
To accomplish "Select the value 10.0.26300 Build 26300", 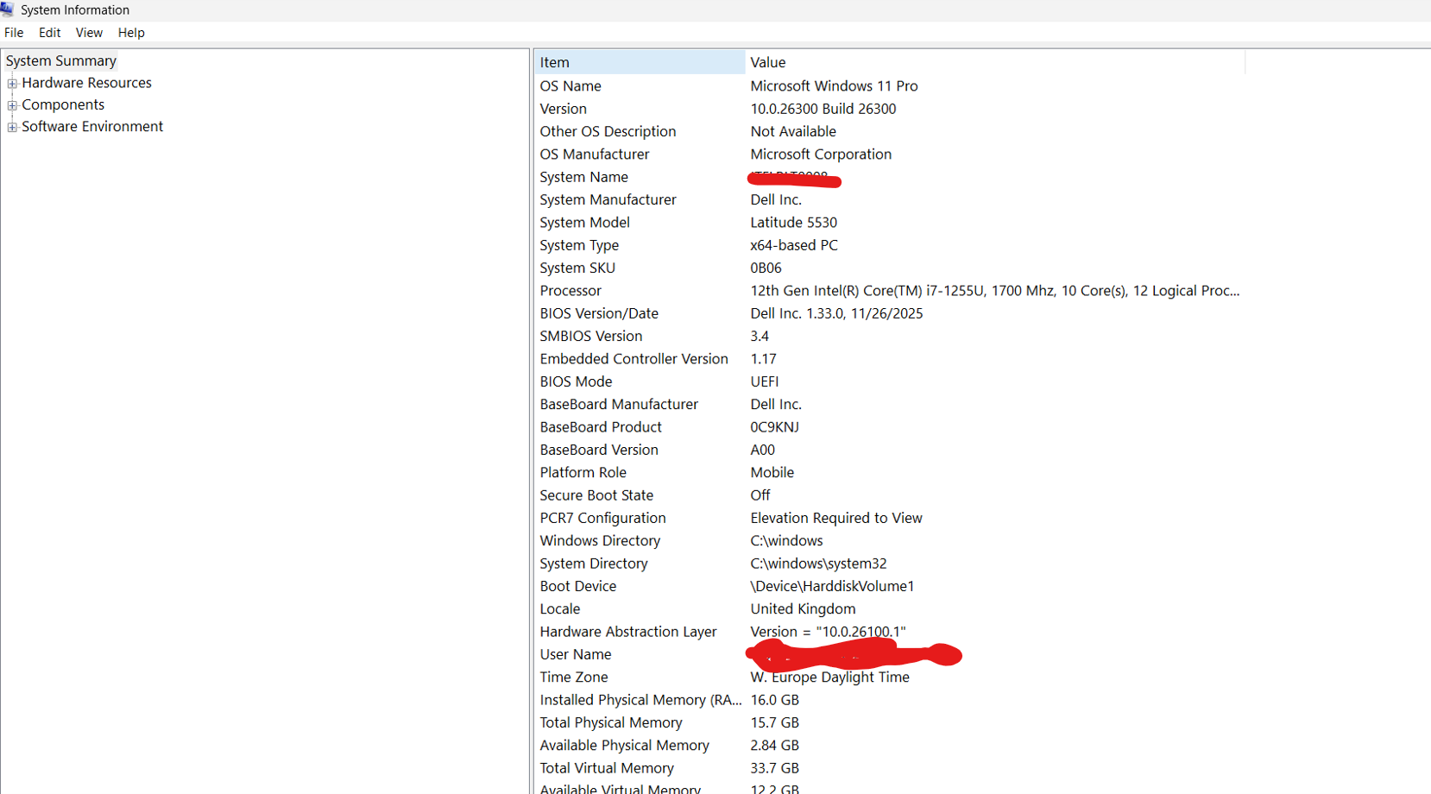I will point(823,109).
